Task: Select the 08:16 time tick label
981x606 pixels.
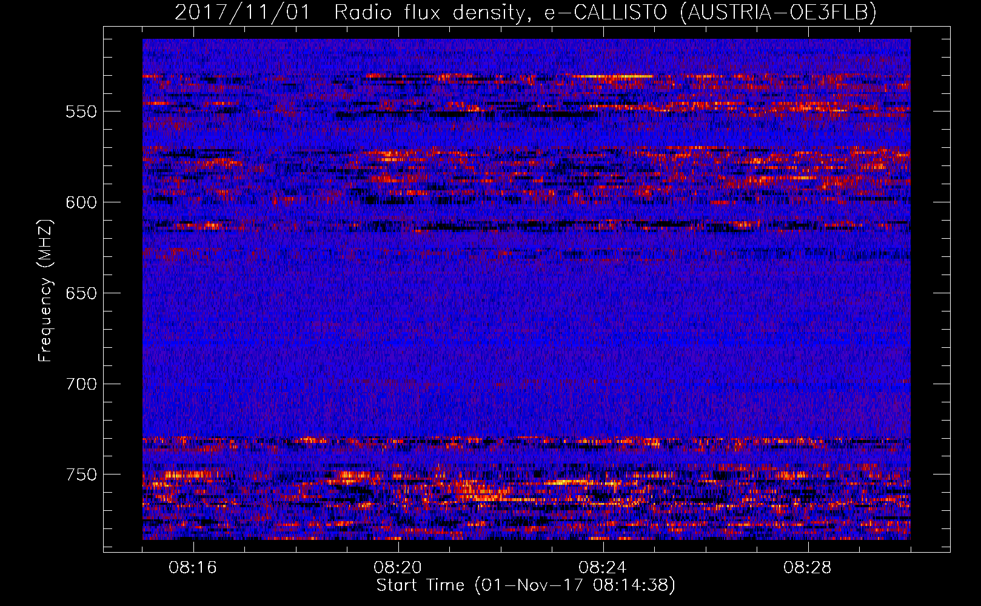Action: pyautogui.click(x=193, y=568)
